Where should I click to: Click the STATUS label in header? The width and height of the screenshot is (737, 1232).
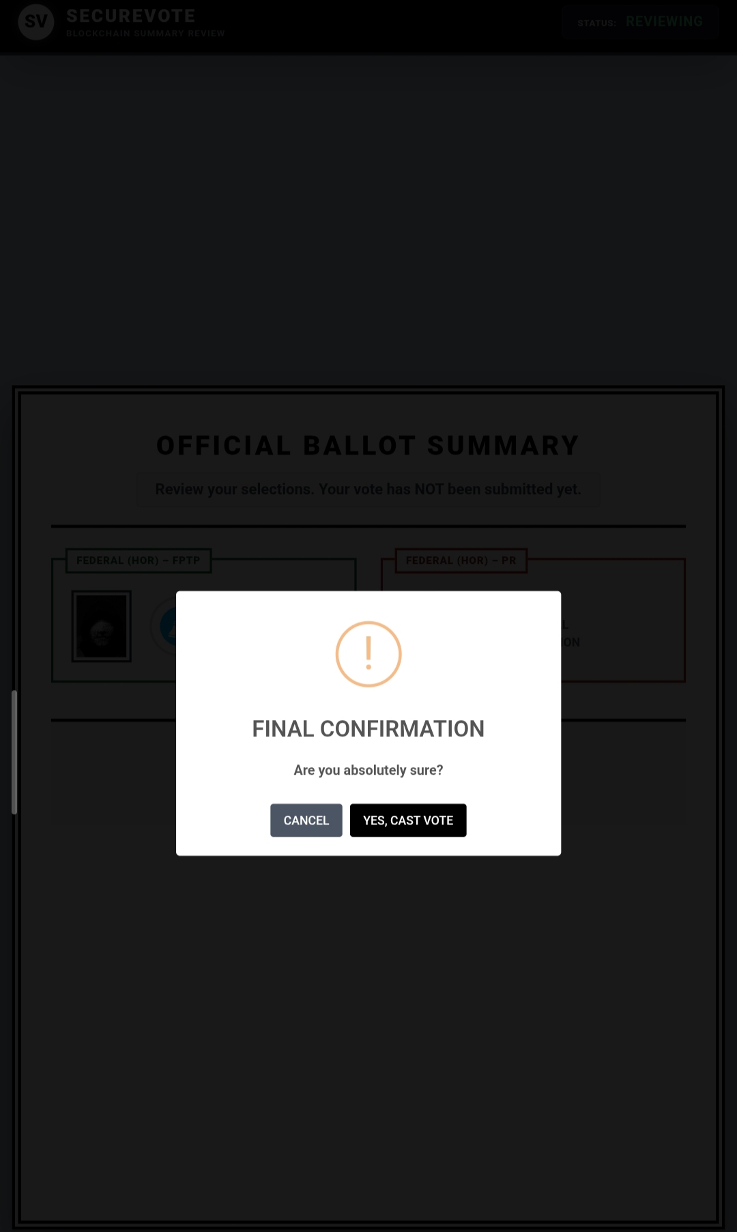tap(596, 23)
